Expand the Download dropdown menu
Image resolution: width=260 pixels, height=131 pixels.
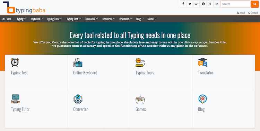[x=125, y=19]
